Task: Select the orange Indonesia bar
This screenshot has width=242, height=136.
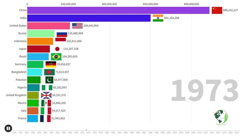Action: tap(40, 41)
